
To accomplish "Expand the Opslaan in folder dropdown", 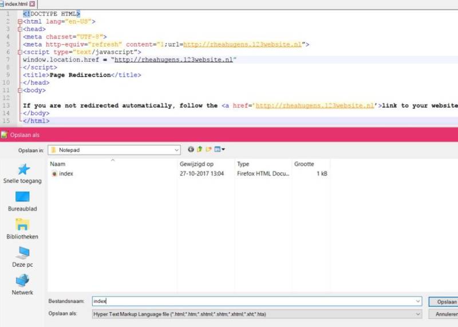I will click(176, 150).
